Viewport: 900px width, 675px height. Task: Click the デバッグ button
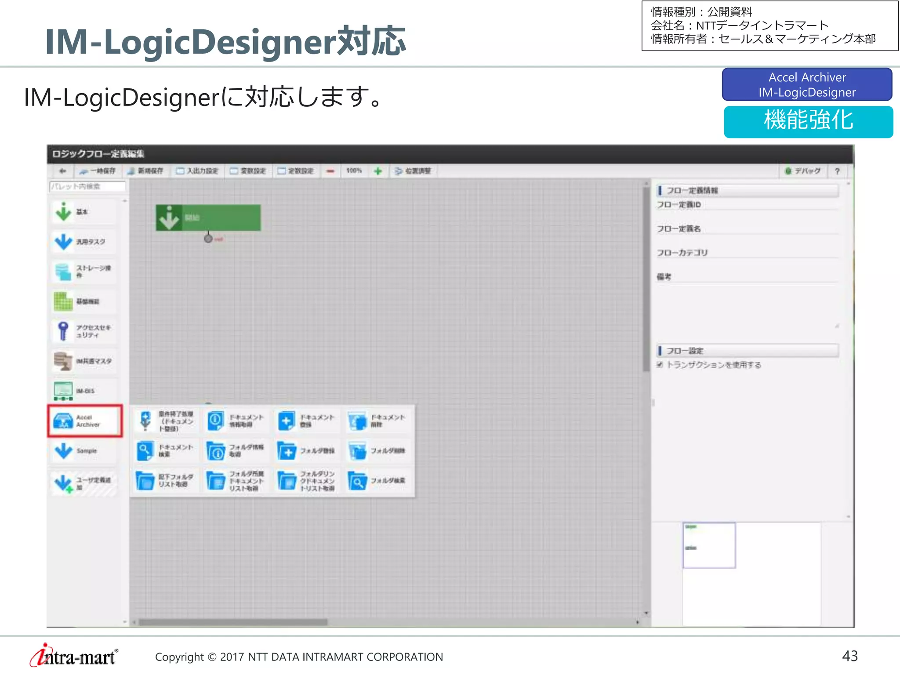[803, 171]
